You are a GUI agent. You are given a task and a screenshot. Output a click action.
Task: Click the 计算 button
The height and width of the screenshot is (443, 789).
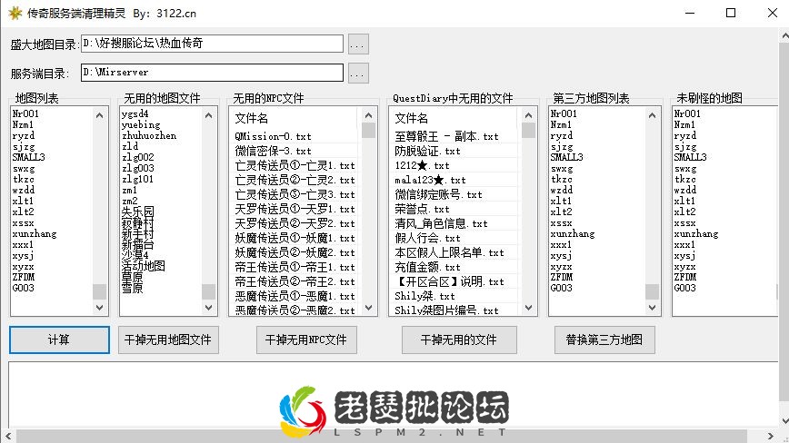click(59, 340)
